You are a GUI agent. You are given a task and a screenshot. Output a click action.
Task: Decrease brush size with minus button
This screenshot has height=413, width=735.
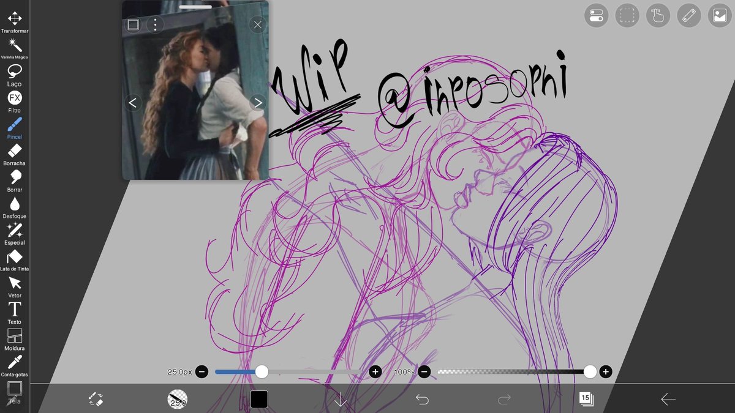[202, 371]
